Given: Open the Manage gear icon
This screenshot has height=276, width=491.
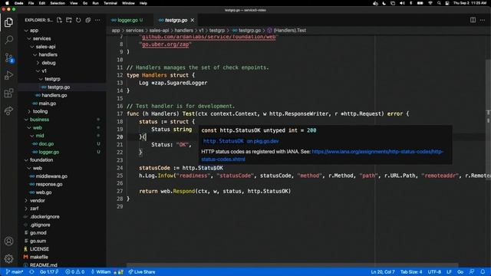Looking at the screenshot, I should coord(8,258).
